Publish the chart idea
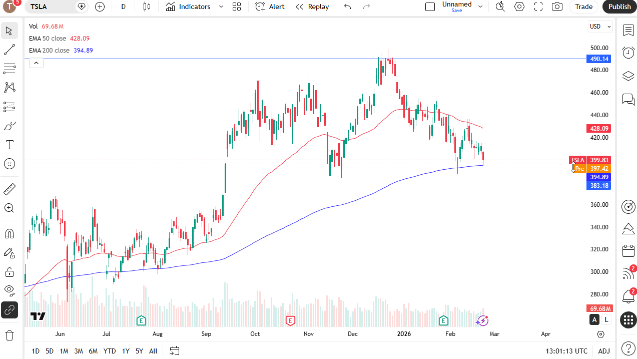 point(619,7)
